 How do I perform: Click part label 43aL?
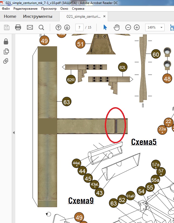(x=95, y=185)
